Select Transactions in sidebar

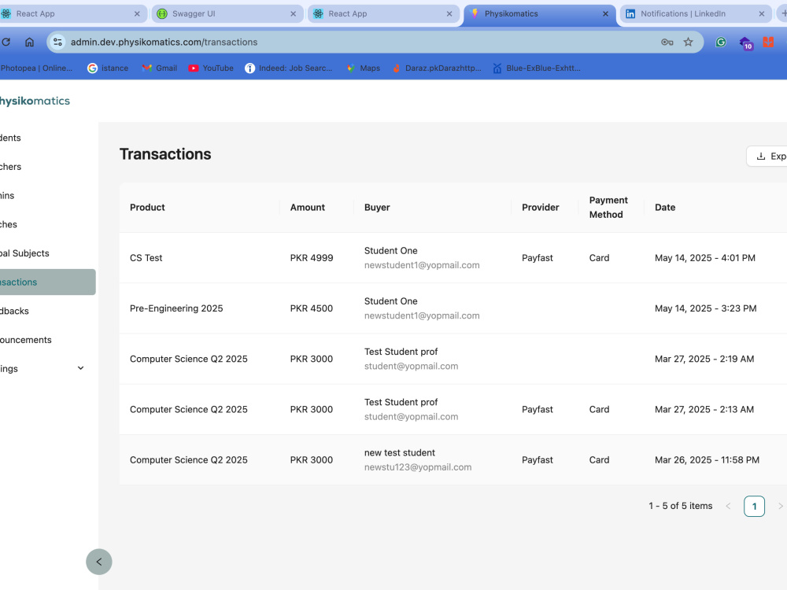pos(48,282)
